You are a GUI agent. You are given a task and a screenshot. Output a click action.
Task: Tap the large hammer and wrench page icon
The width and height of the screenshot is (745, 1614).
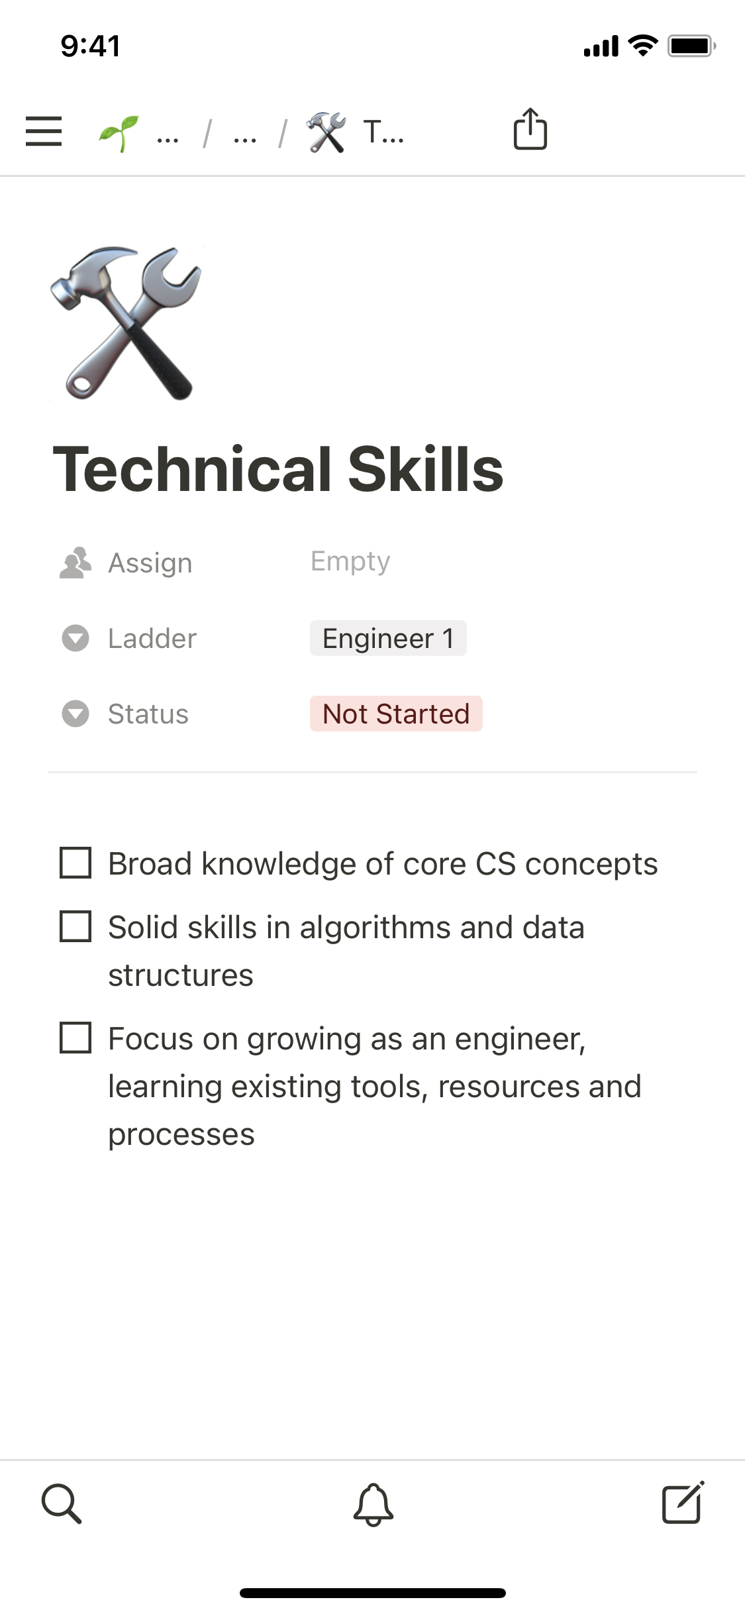[x=126, y=323]
